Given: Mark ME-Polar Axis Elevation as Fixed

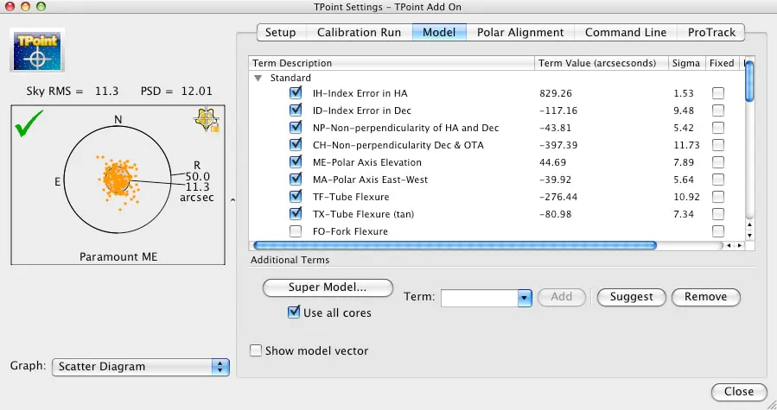Looking at the screenshot, I should click(x=718, y=162).
